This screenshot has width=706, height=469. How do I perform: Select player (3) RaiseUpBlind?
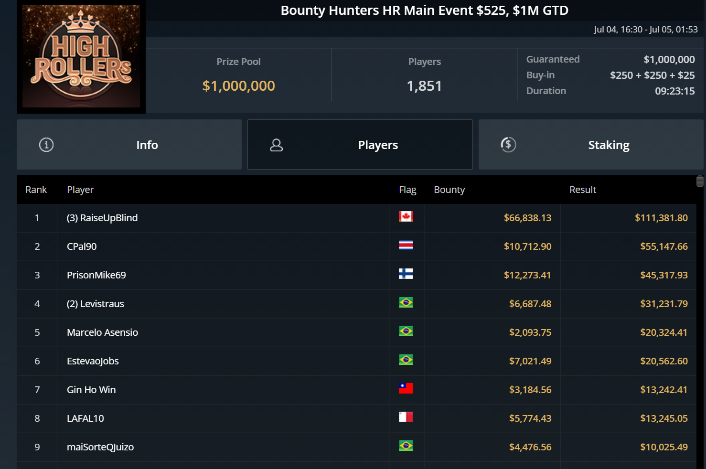[x=102, y=218]
